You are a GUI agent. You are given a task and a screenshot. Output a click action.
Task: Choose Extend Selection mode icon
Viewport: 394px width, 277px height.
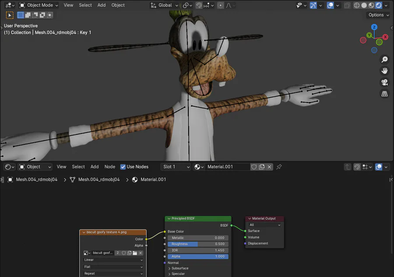[28, 15]
